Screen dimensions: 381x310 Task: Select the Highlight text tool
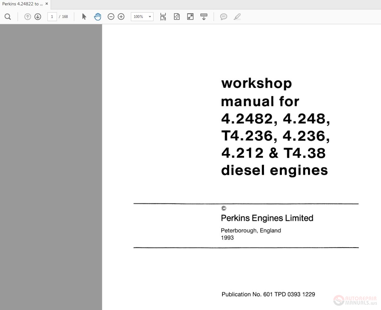237,16
